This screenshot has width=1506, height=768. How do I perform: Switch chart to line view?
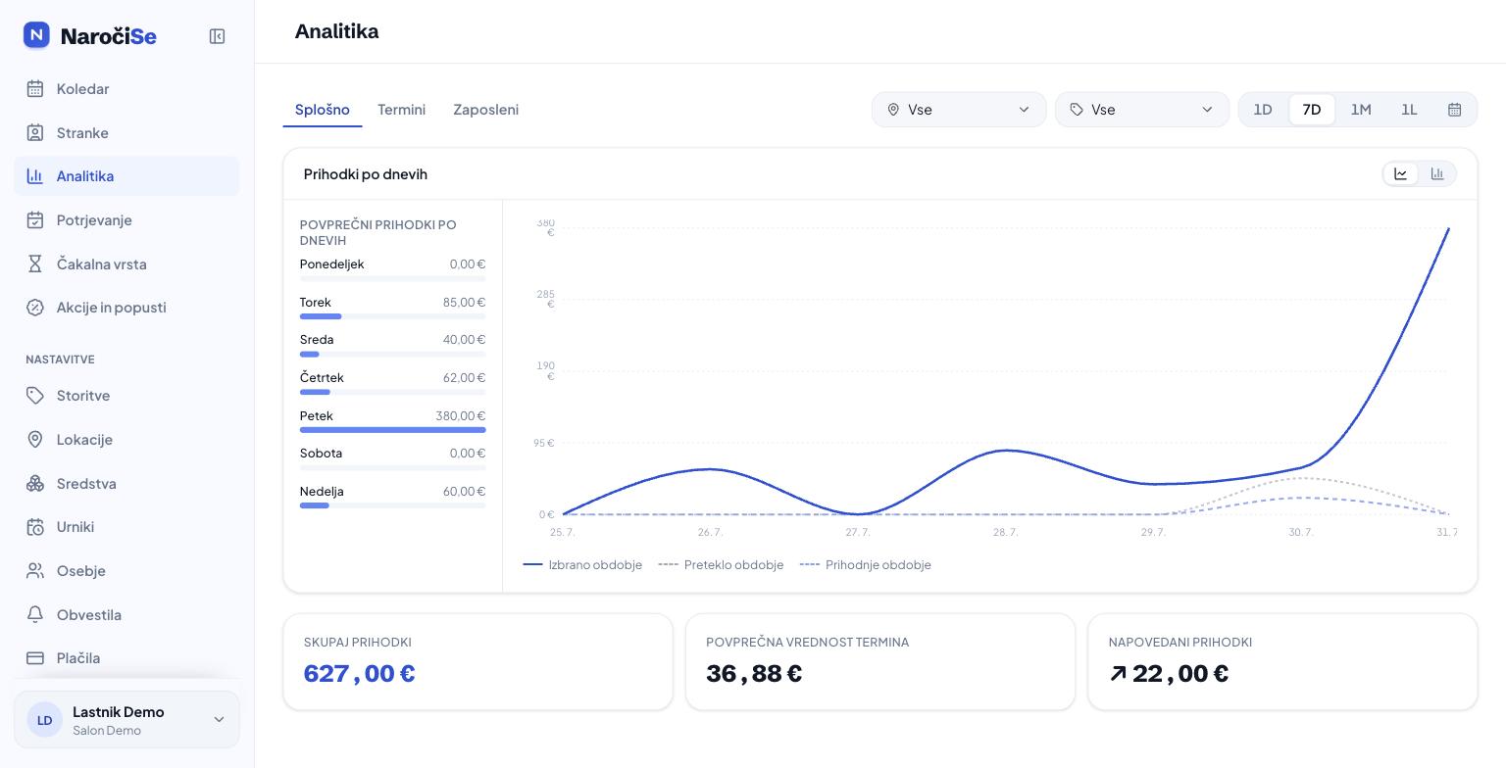[1401, 174]
